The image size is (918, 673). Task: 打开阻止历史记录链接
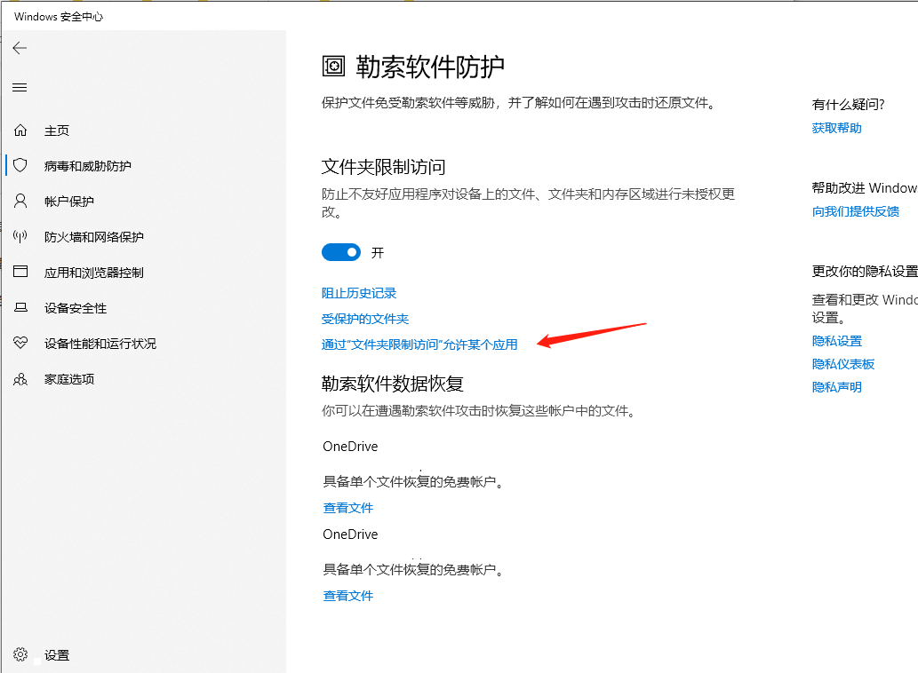(x=358, y=292)
